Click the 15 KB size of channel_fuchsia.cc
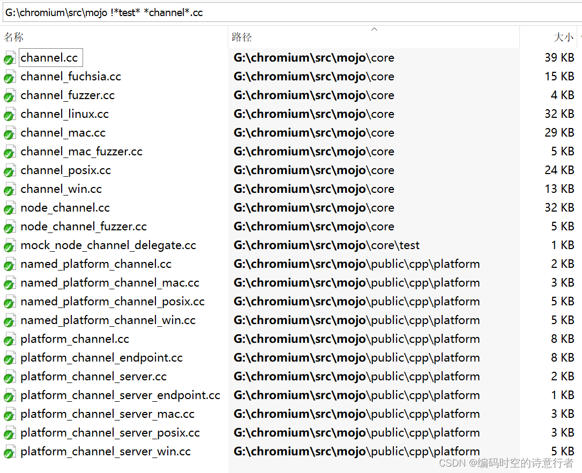 tap(559, 77)
